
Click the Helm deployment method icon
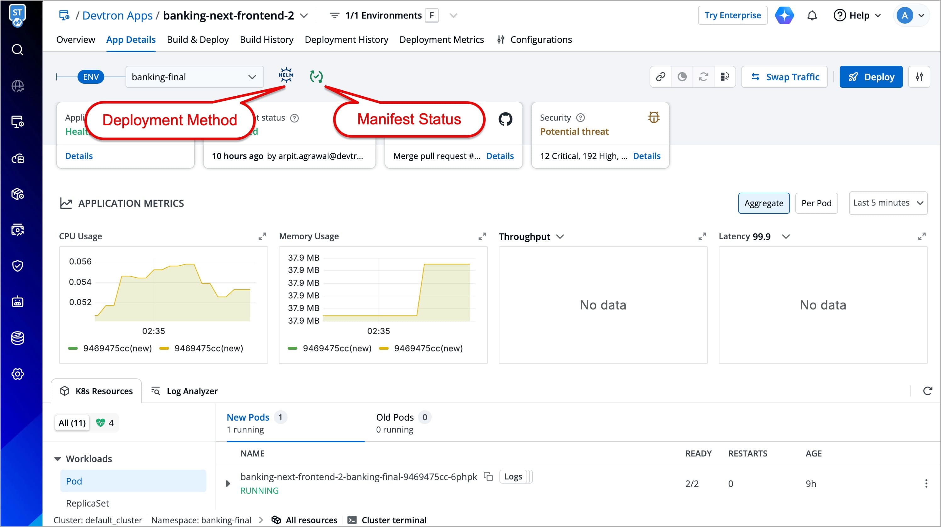pyautogui.click(x=286, y=75)
